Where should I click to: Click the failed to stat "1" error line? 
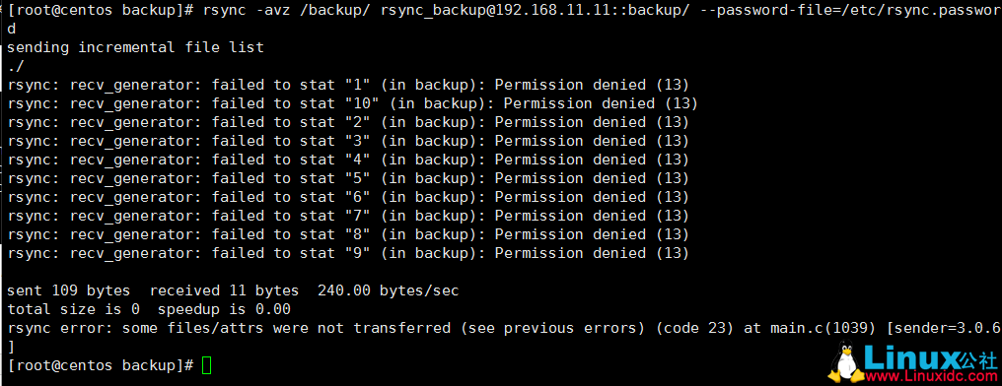point(348,85)
